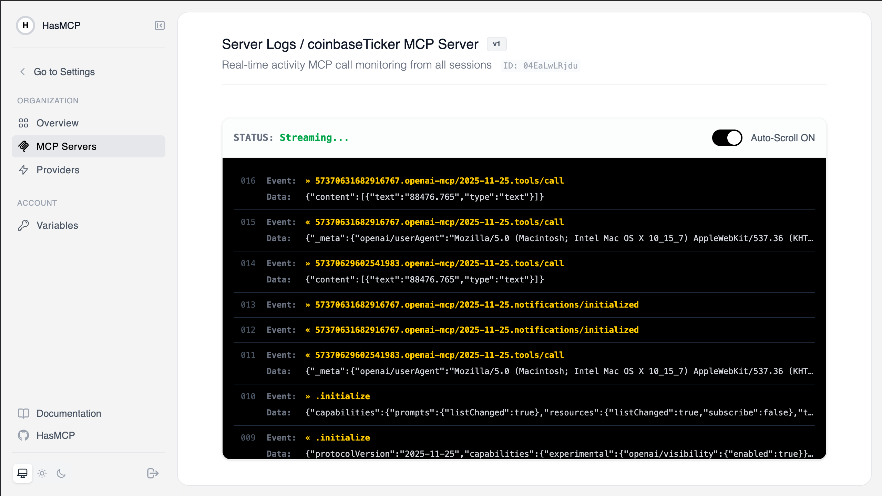Switch to the MCP Servers section
This screenshot has height=496, width=882.
66,146
